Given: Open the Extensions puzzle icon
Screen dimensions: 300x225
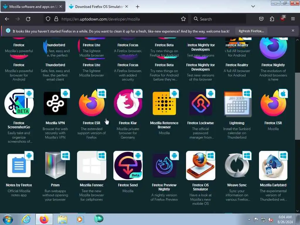Looking at the screenshot, I should click(x=272, y=19).
